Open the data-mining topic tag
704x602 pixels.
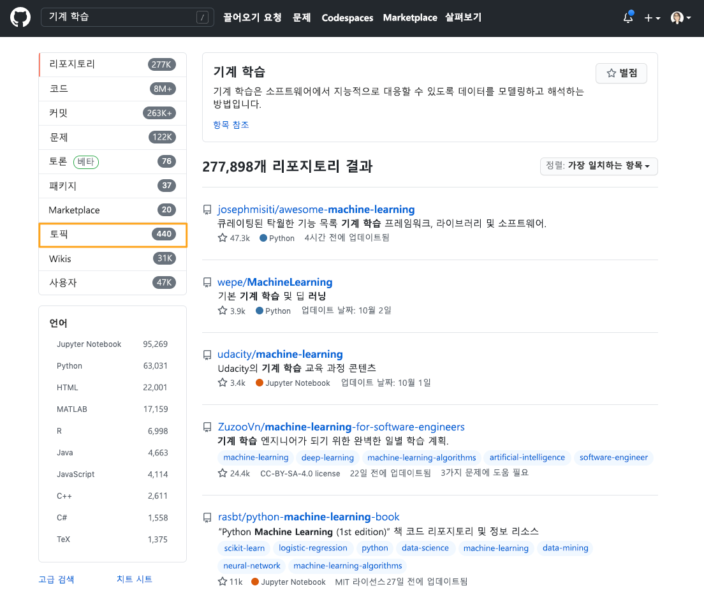(565, 548)
